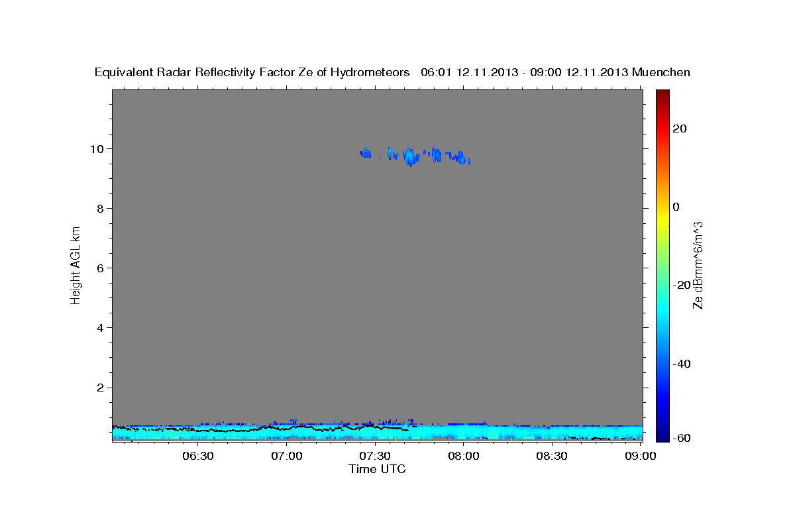Click the 'Time UTC' axis label
Viewport: 795px width, 530px height.
[377, 469]
